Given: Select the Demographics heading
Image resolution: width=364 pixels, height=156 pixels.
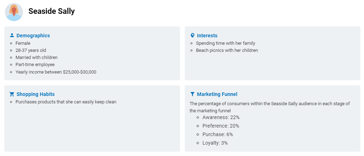Looking at the screenshot, I should (33, 36).
